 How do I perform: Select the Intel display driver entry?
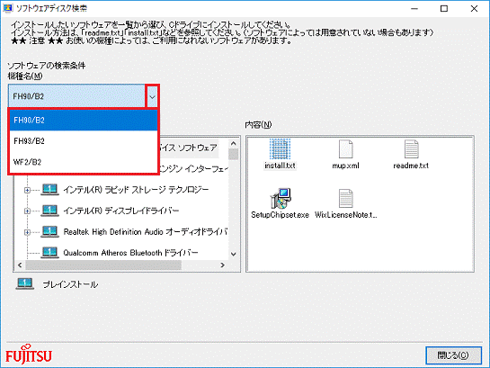[x=121, y=211]
